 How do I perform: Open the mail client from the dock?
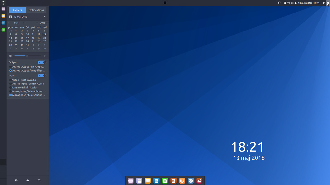tap(148, 181)
